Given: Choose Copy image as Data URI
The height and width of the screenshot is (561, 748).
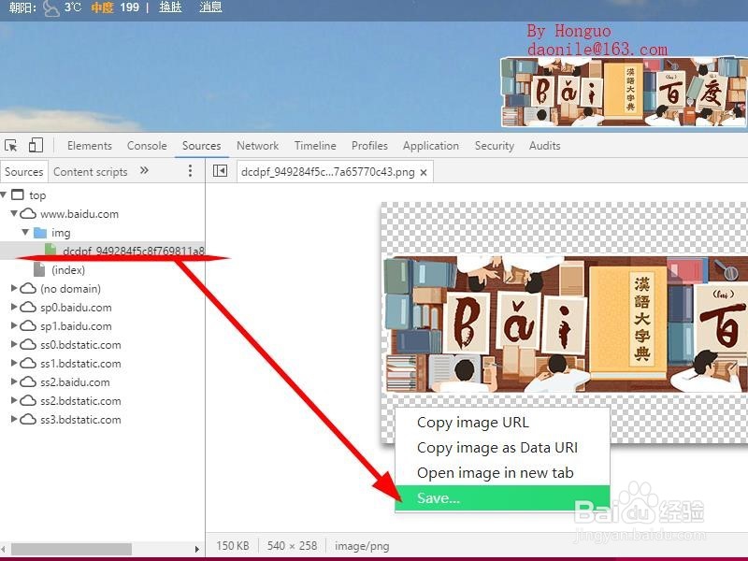Looking at the screenshot, I should 503,448.
